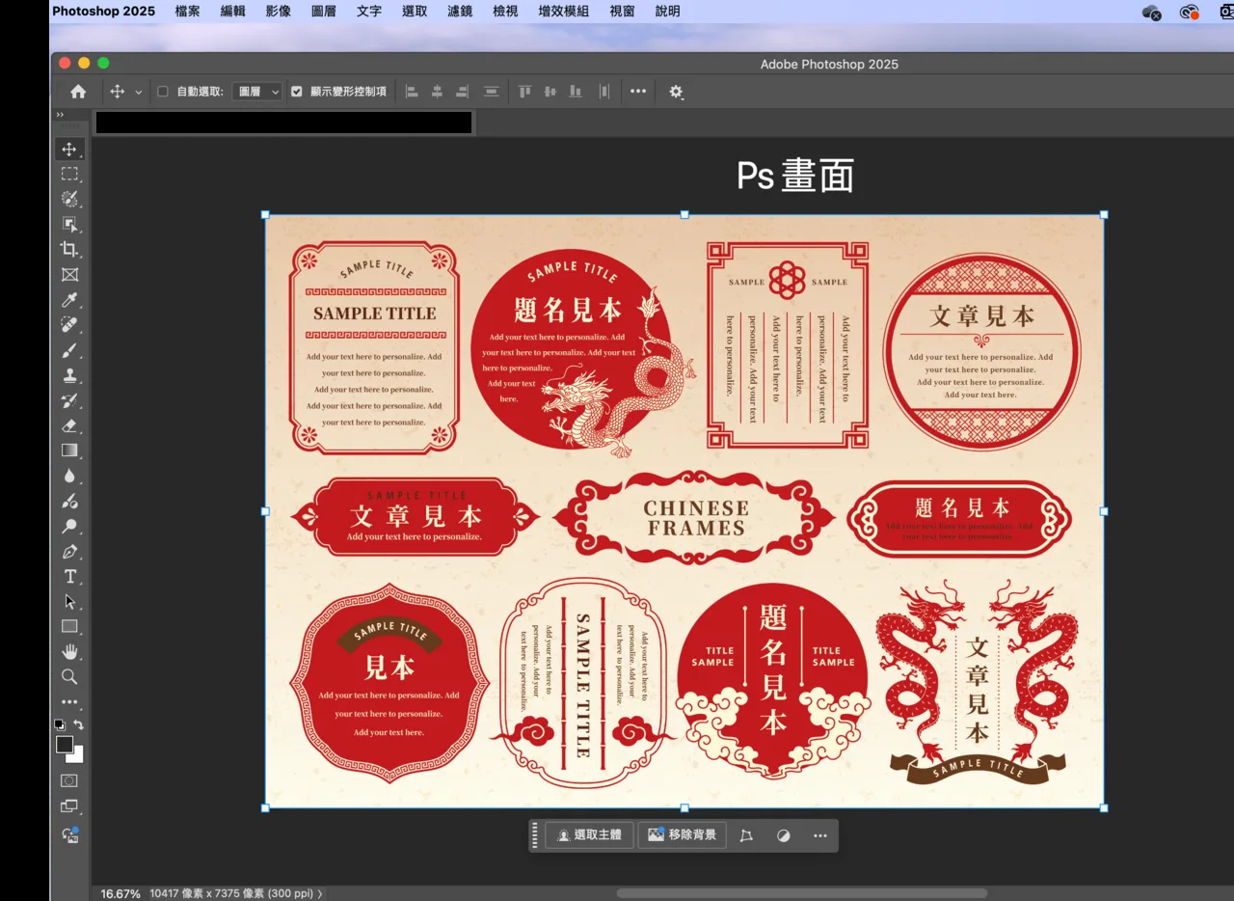Click the 選取主體 button
This screenshot has height=901, width=1234.
(x=590, y=835)
